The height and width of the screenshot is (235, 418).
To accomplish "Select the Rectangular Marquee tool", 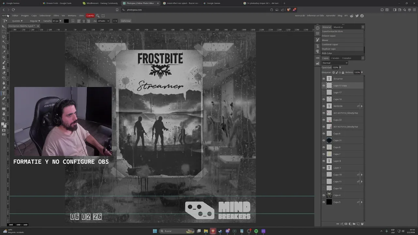I will click(4, 32).
